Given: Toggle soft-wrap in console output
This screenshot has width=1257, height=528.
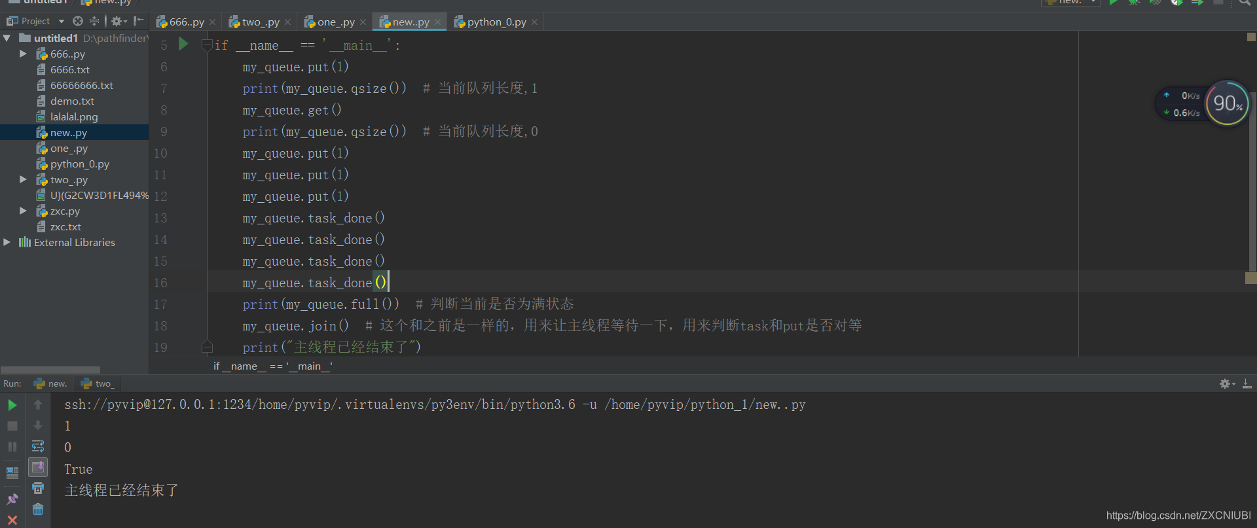Looking at the screenshot, I should (x=38, y=447).
